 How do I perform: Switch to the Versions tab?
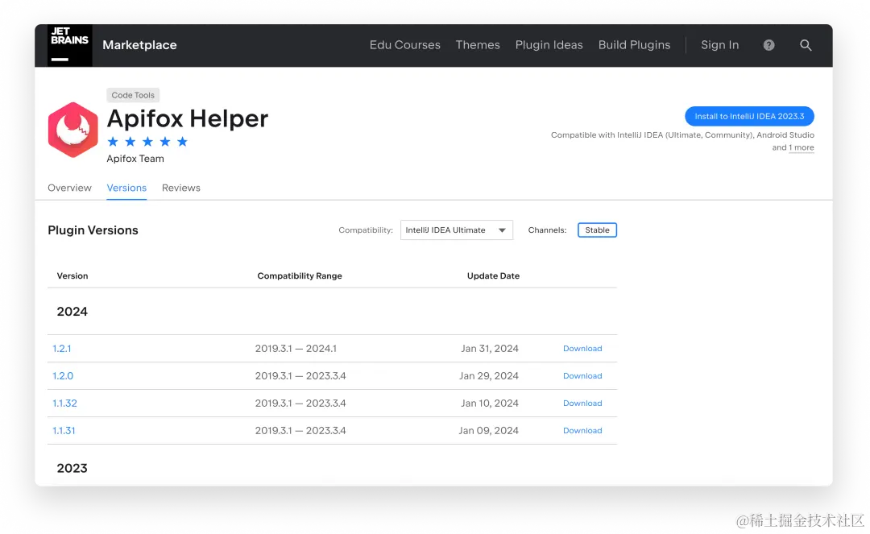pyautogui.click(x=126, y=188)
